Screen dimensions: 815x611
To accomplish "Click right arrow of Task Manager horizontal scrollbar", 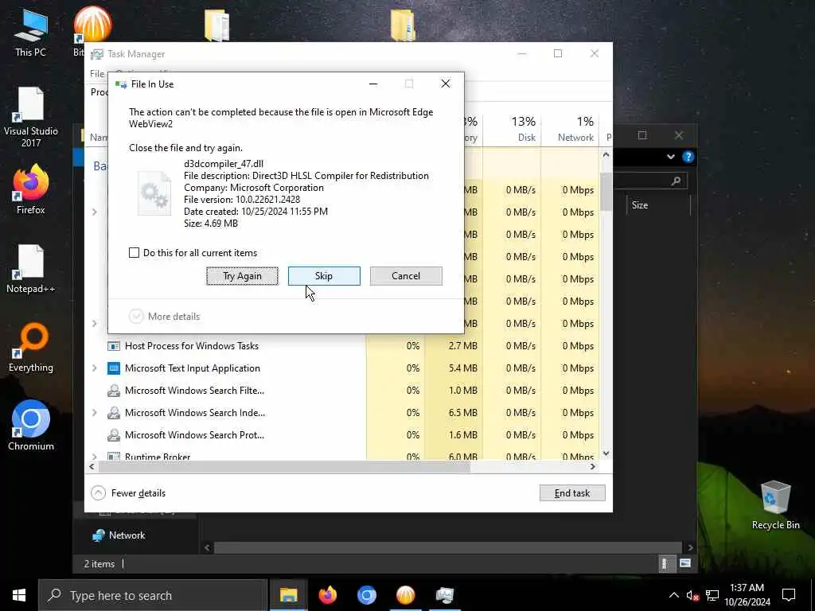I will tap(592, 466).
